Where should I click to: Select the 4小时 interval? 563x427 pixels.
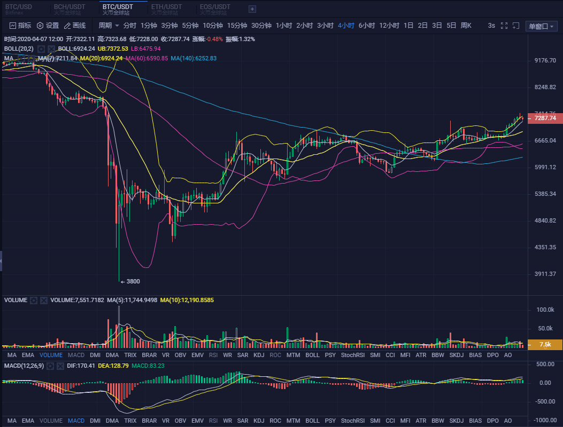[346, 26]
